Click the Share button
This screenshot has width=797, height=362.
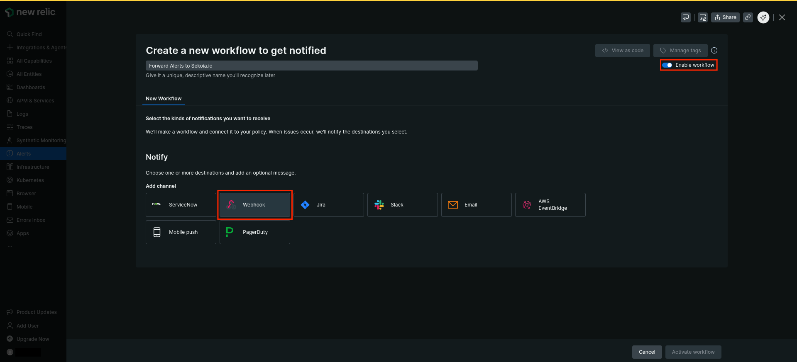[725, 17]
